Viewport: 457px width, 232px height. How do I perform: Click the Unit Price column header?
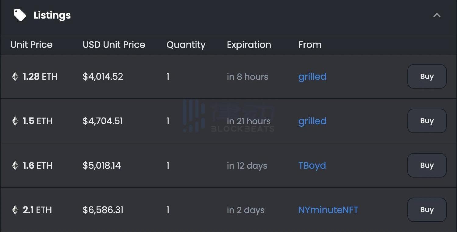[x=31, y=45]
